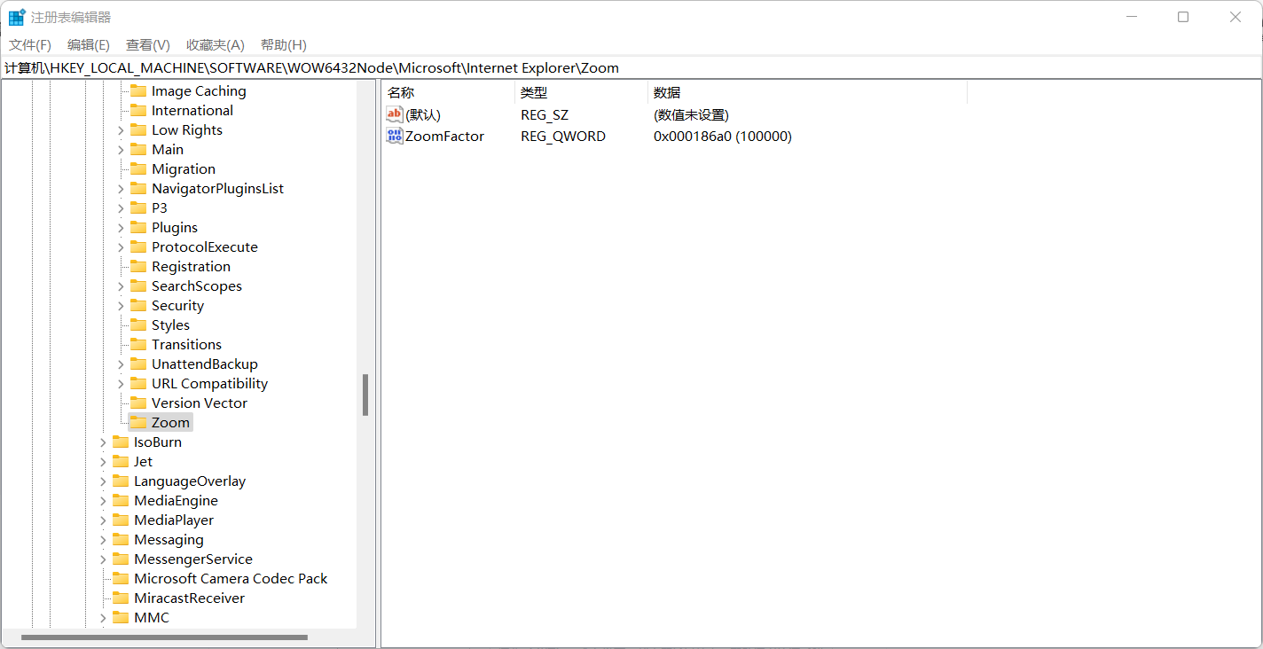Click the Migration folder icon
Screen dimensions: 1263x649
(x=138, y=168)
